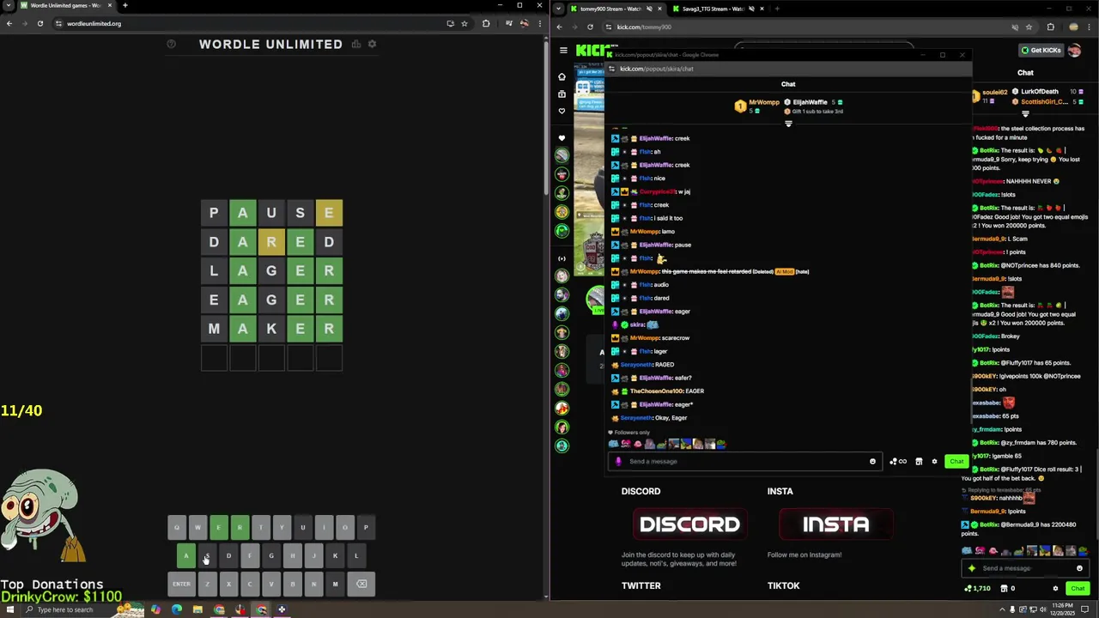This screenshot has height=618, width=1099.
Task: Open main Kick chat settings gear
Action: [x=1055, y=588]
